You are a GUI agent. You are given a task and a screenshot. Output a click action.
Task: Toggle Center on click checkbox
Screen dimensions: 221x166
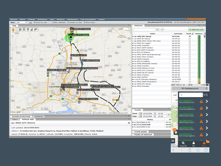68,22
